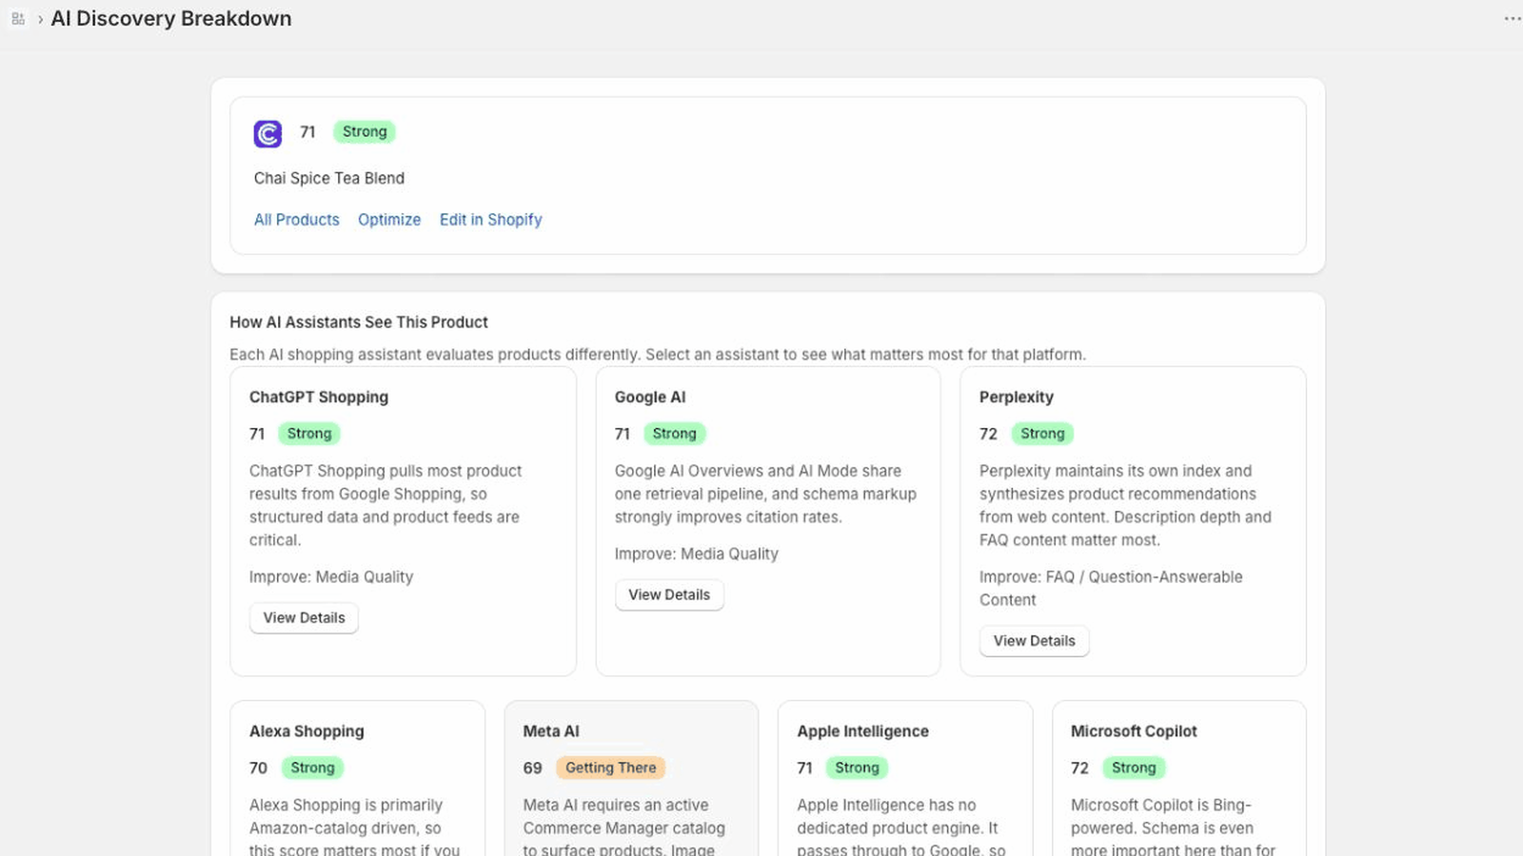This screenshot has width=1523, height=856.
Task: Click the Chai Spice Tea Blend product name
Action: pos(329,179)
